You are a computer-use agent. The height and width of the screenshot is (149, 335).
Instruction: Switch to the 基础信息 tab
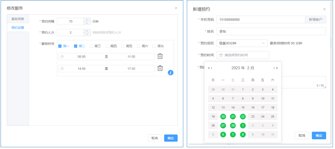click(x=18, y=19)
